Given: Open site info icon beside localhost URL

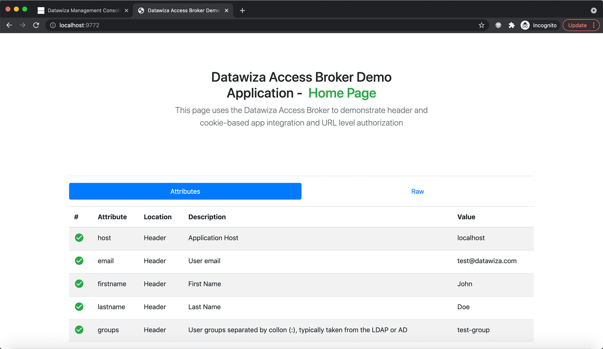Looking at the screenshot, I should click(x=53, y=25).
